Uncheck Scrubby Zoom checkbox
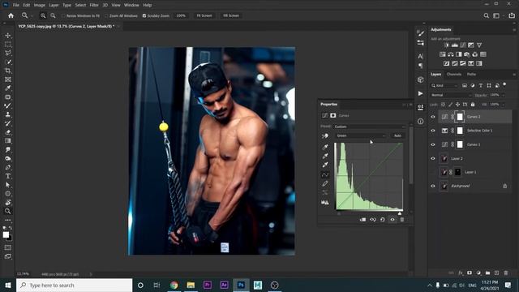The image size is (519, 292). click(x=144, y=15)
